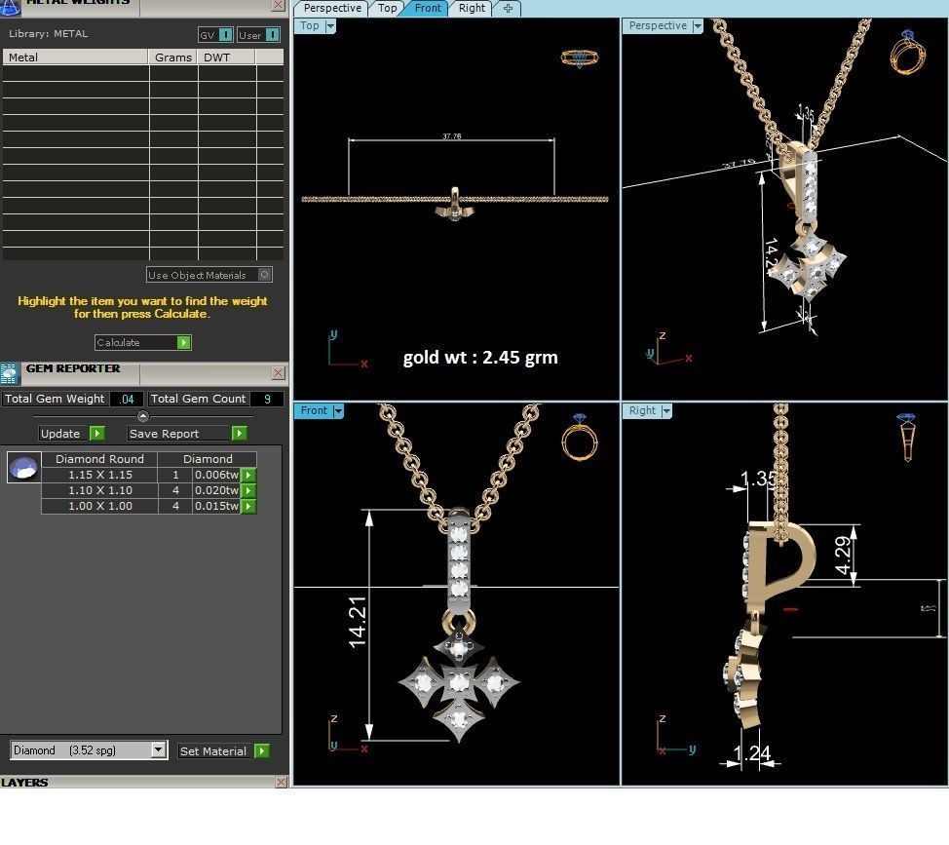The height and width of the screenshot is (845, 949).
Task: Click green arrow next to Calculate
Action: coord(183,343)
